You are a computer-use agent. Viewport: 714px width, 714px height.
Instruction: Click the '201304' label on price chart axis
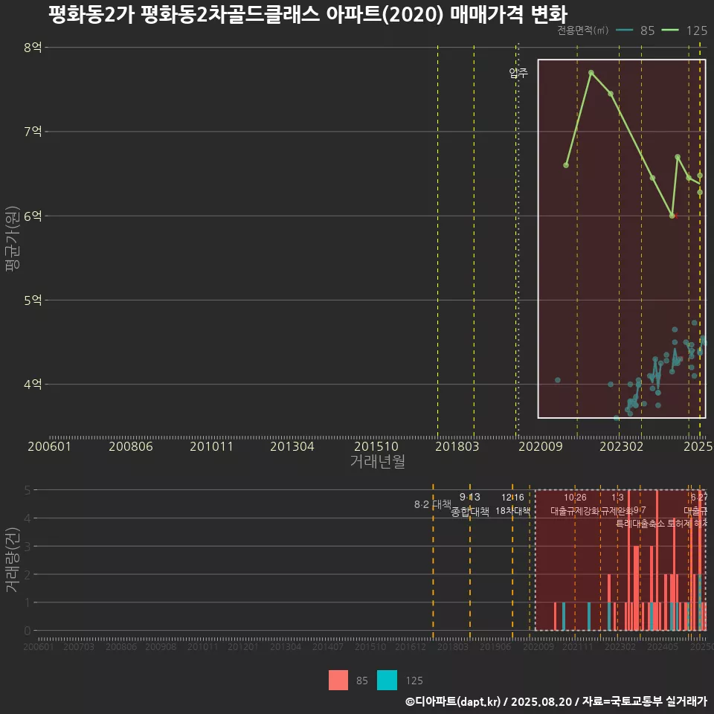click(292, 446)
